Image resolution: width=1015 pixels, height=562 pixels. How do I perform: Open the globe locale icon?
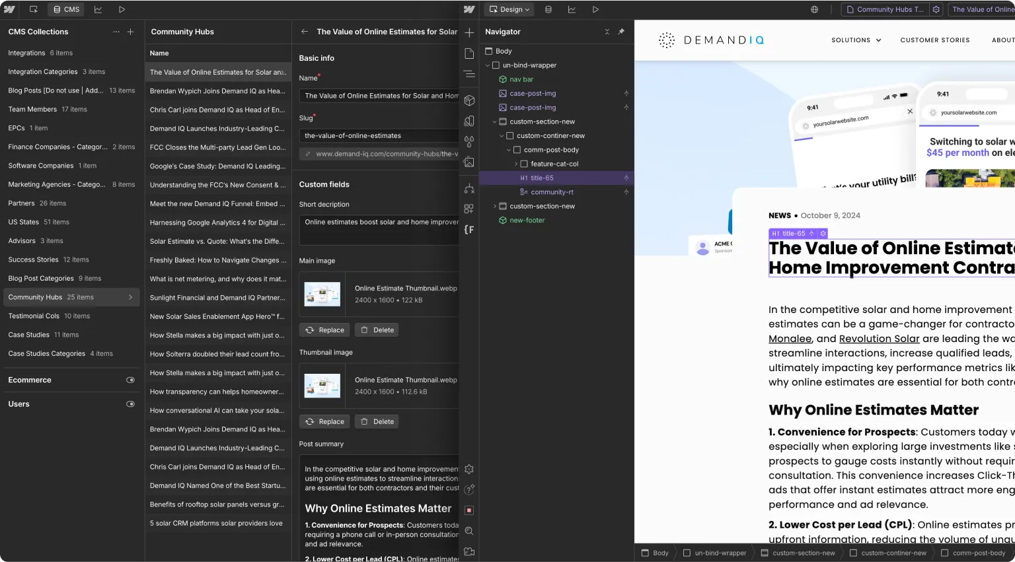(815, 9)
